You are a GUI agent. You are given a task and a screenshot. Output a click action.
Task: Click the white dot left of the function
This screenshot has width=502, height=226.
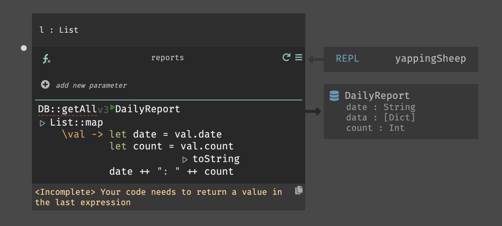click(24, 48)
